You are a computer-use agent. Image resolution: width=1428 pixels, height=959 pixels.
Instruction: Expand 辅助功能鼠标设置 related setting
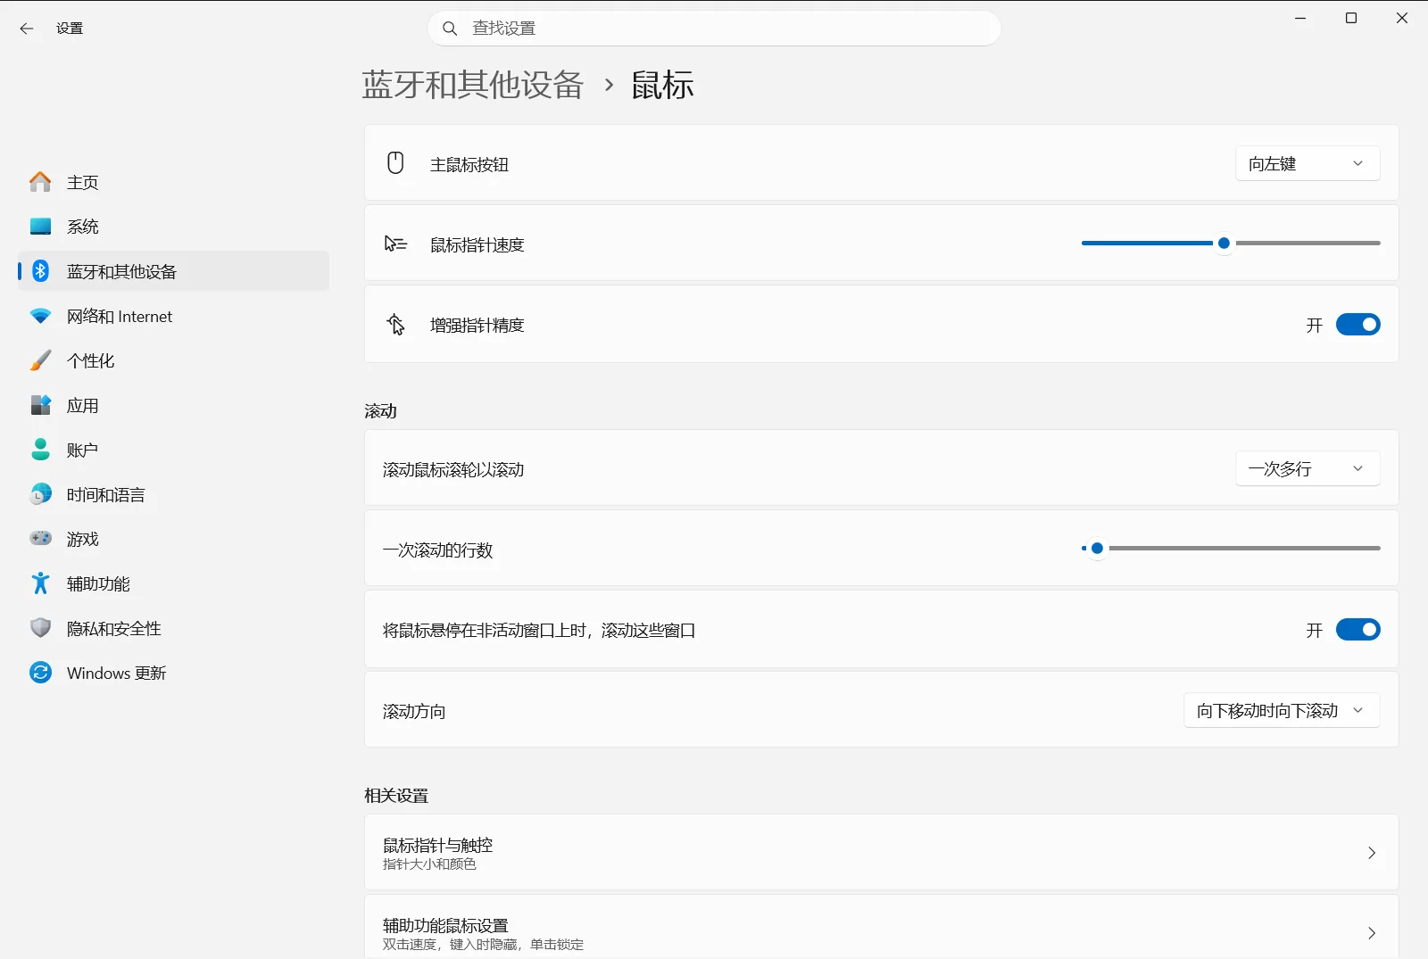pos(881,928)
